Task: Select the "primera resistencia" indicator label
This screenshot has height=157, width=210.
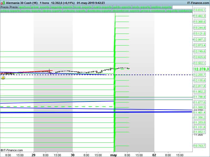Action: (153, 11)
